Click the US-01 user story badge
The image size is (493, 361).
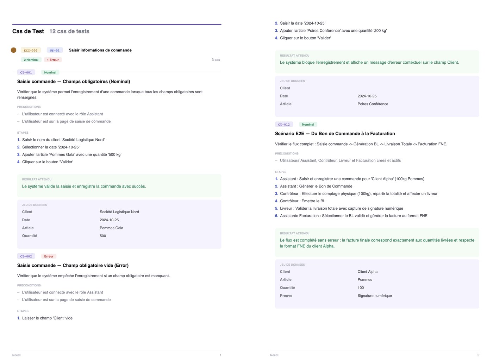[55, 50]
